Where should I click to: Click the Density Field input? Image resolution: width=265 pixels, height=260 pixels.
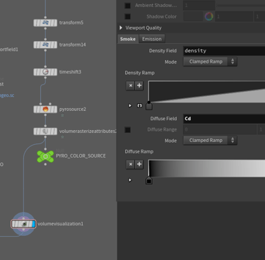point(224,51)
